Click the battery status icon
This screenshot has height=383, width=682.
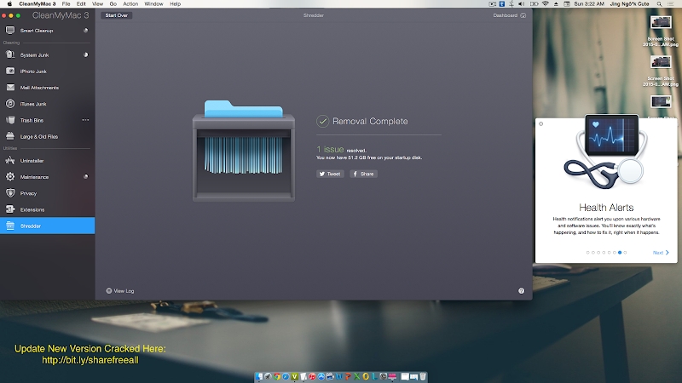[534, 4]
